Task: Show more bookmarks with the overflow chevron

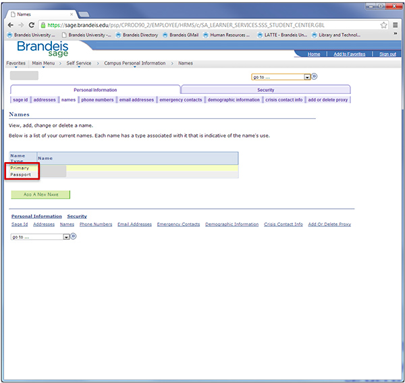Action: click(395, 34)
